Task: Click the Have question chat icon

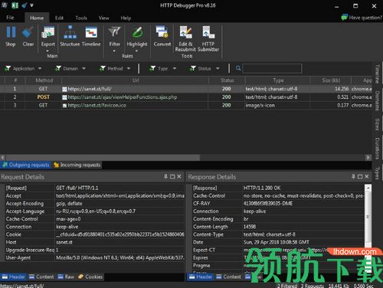Action: tap(345, 18)
